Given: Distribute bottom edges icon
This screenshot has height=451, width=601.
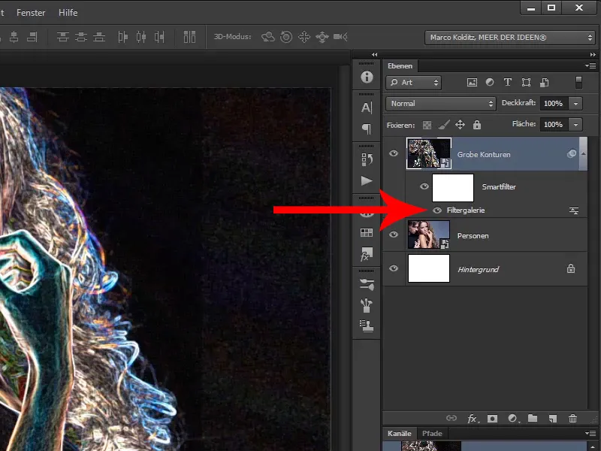Looking at the screenshot, I should tap(99, 37).
